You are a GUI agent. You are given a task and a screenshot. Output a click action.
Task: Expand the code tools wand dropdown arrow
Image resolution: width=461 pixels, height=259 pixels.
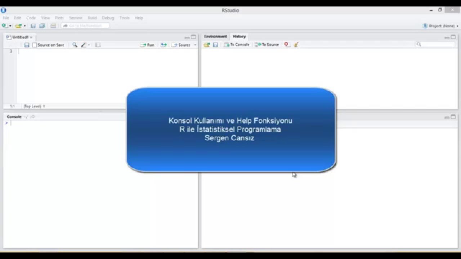89,45
